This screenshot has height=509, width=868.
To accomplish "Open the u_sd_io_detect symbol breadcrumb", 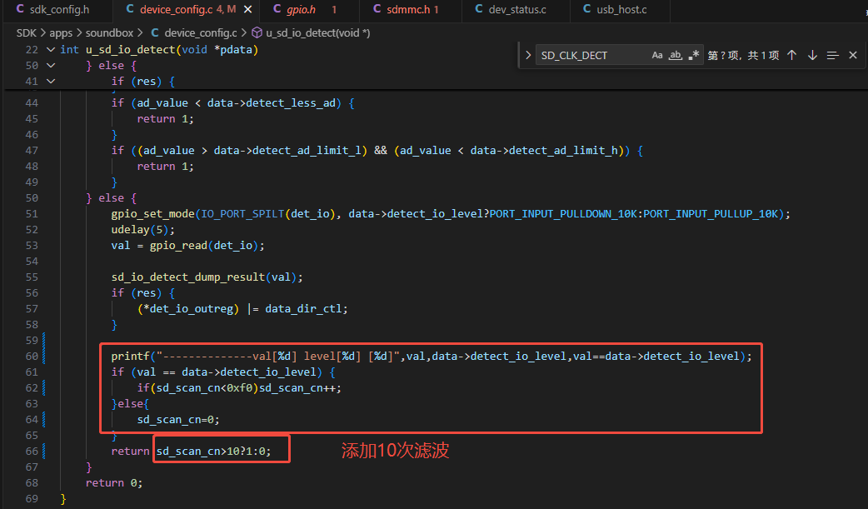I will [x=317, y=32].
